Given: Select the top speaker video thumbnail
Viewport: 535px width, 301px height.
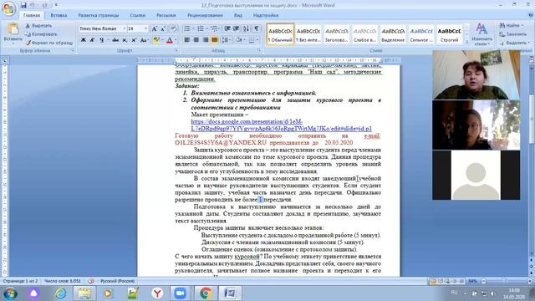Looking at the screenshot, I should [x=476, y=74].
